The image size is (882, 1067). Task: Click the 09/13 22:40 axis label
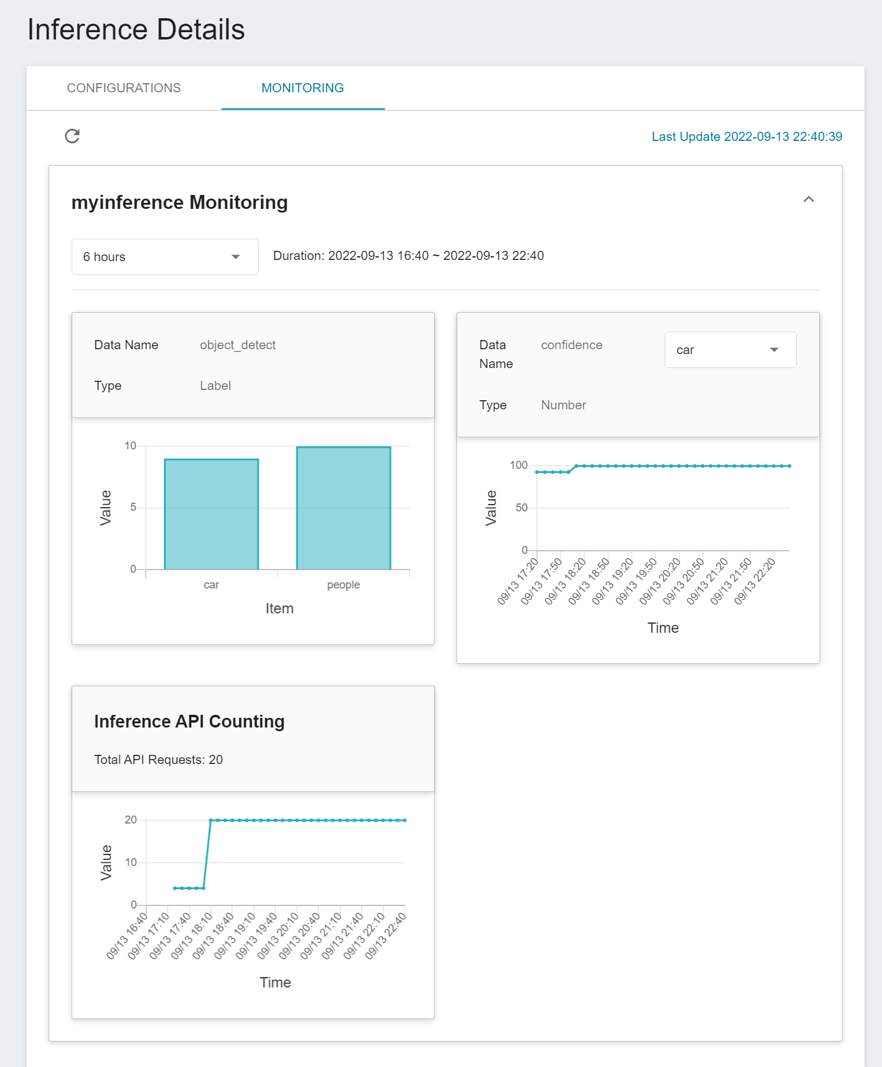[386, 936]
